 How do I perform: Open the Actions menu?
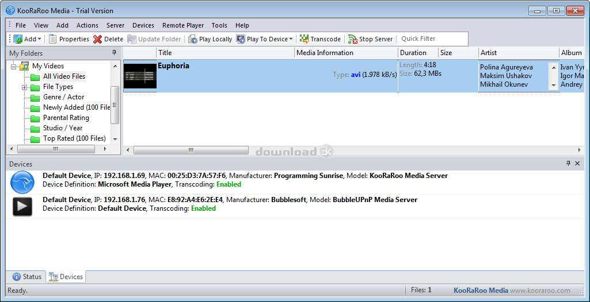(x=87, y=25)
